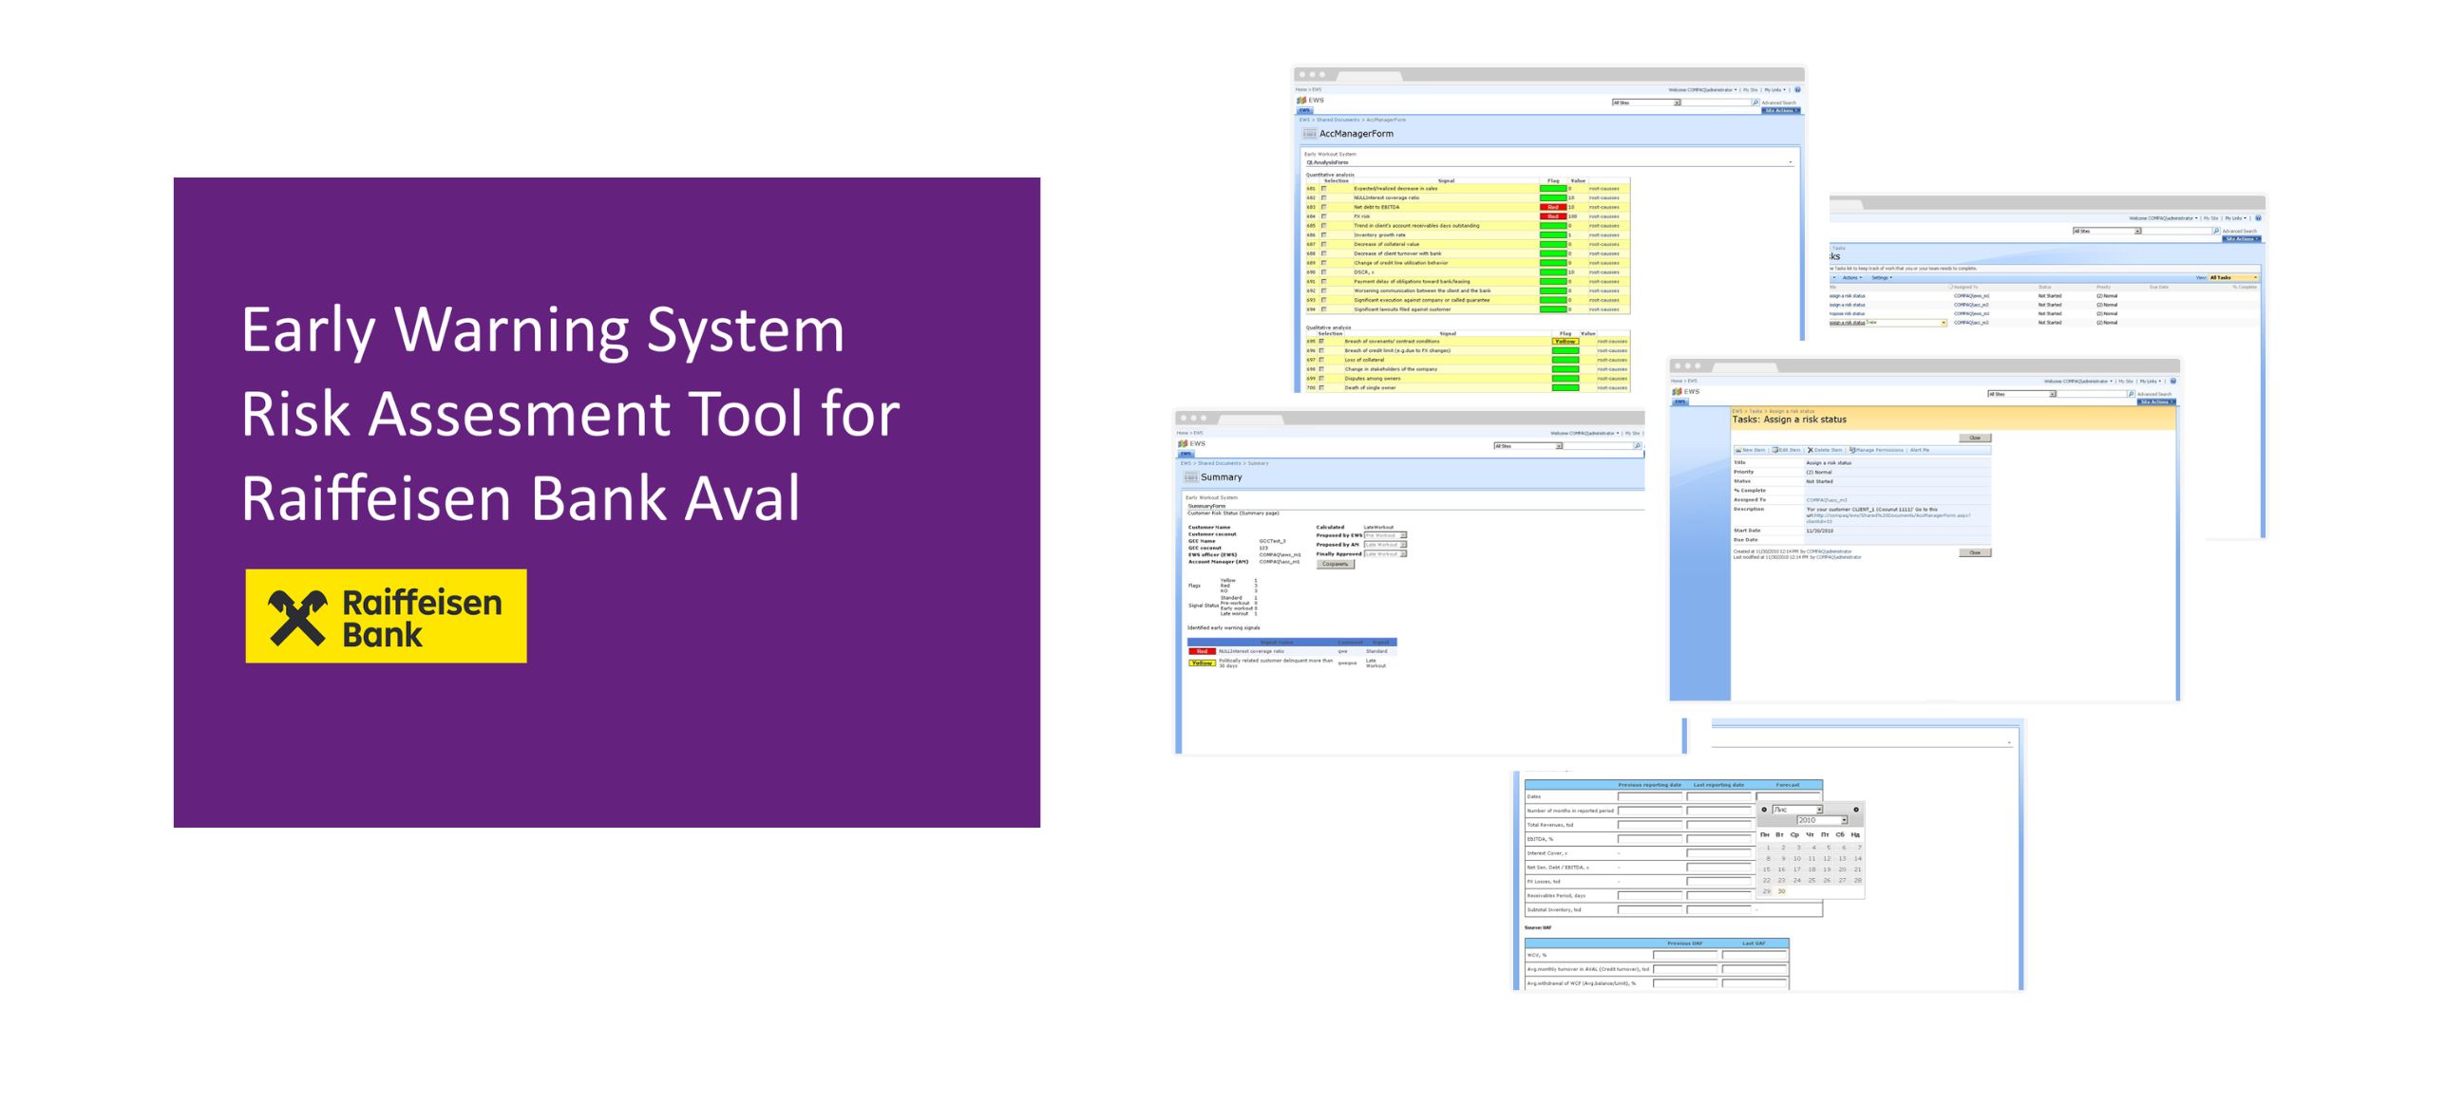Viewport: 2447px width, 1120px height.
Task: Tick checkbox for FX risk signal
Action: pyautogui.click(x=1323, y=216)
